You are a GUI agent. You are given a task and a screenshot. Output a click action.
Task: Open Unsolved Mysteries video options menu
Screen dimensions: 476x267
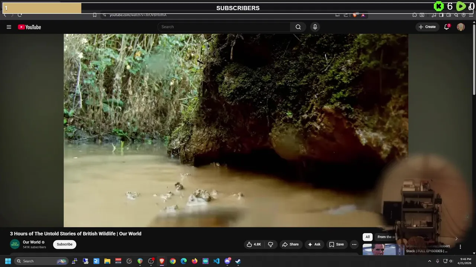460,247
